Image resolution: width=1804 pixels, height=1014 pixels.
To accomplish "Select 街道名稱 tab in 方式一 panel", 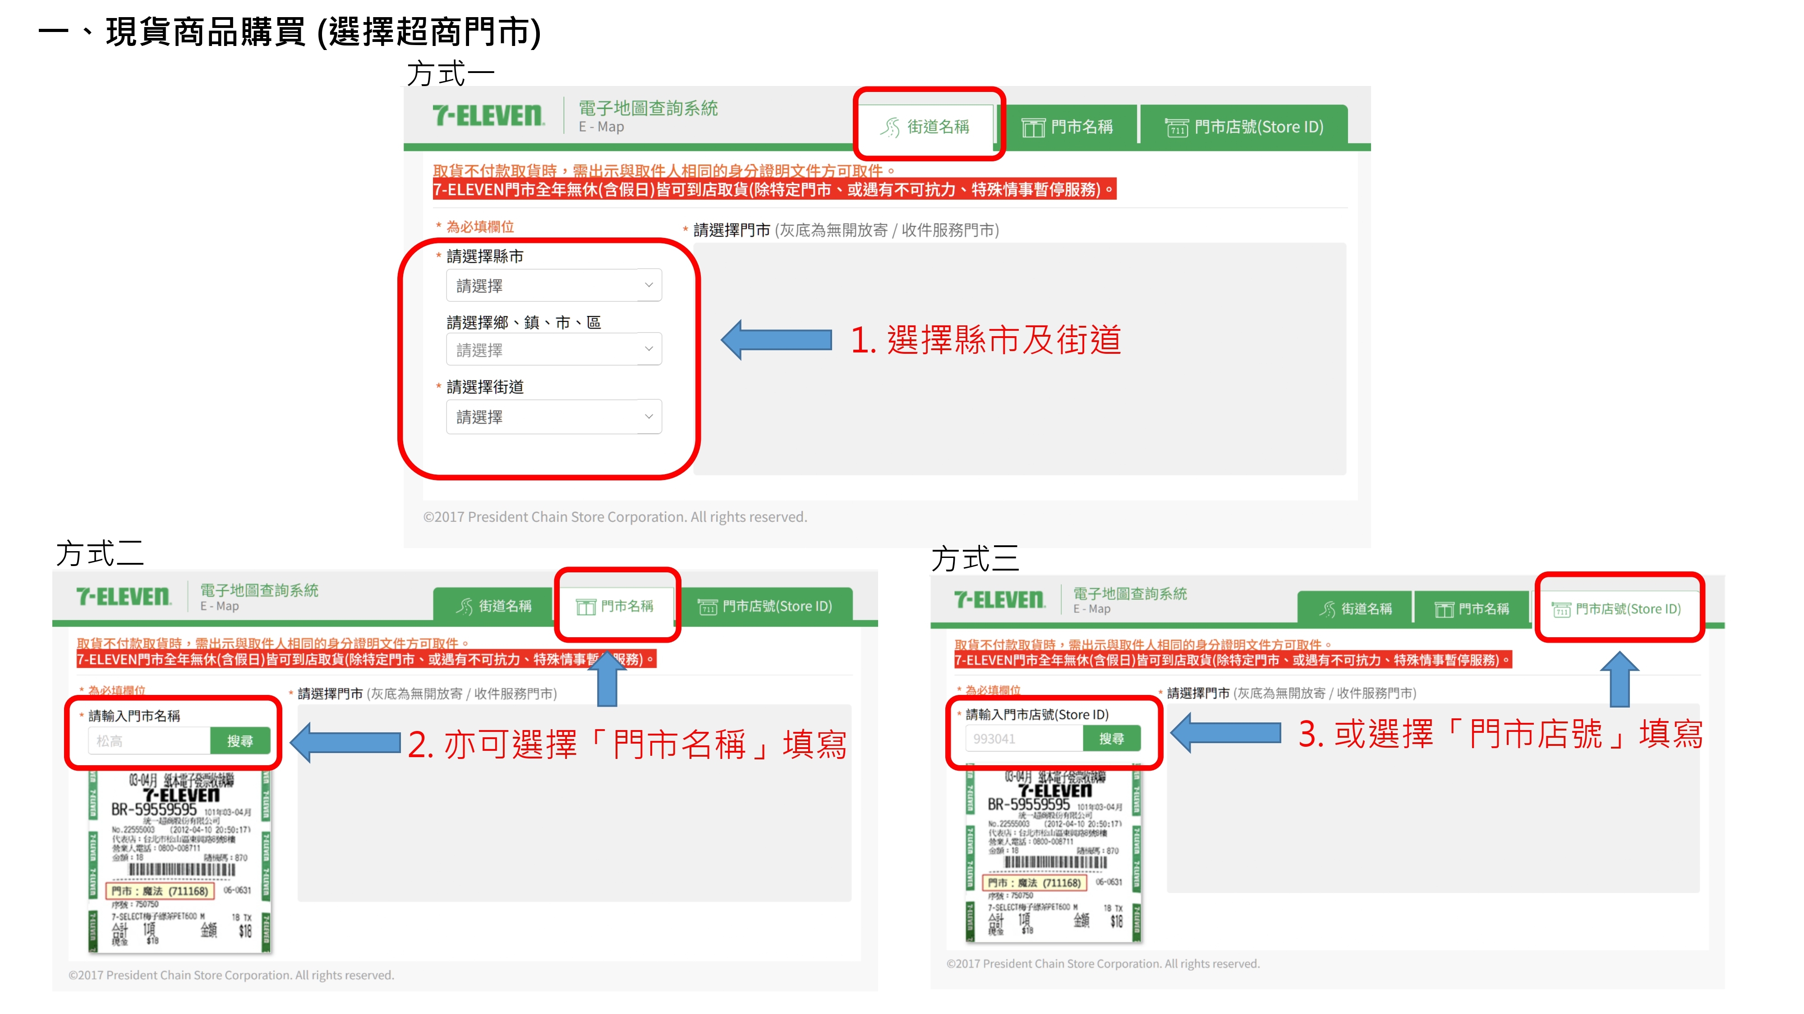I will click(x=925, y=127).
